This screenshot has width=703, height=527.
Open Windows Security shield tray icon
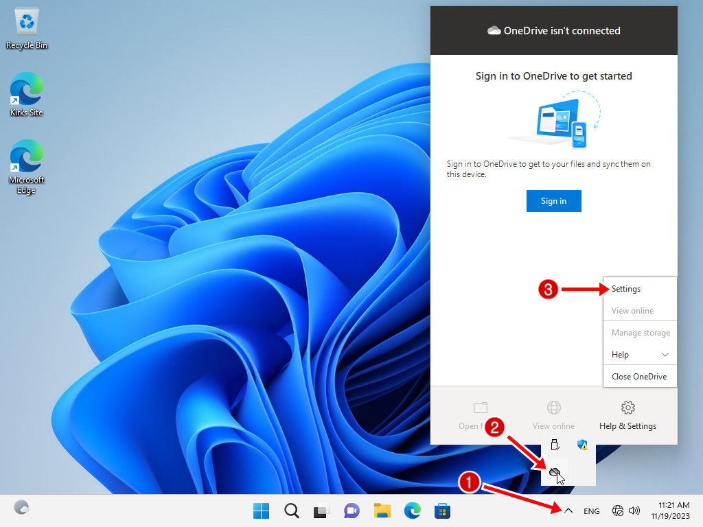(x=582, y=445)
